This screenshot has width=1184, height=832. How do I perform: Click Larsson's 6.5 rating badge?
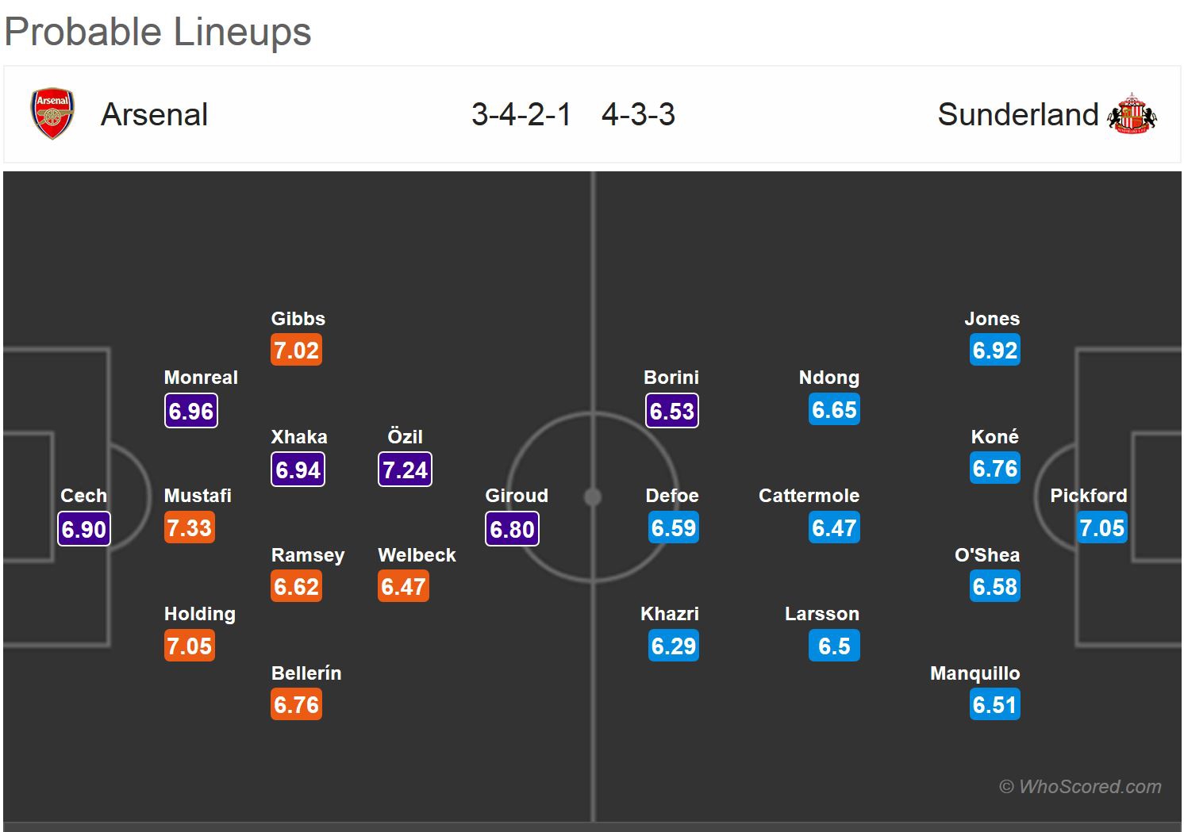pos(834,646)
